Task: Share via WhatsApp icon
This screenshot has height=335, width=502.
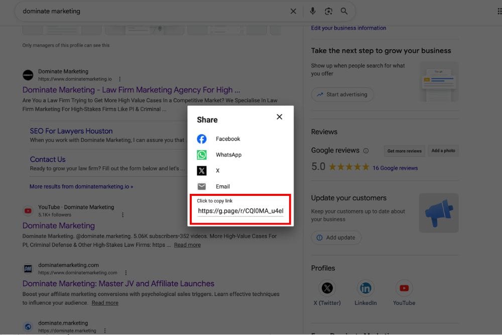Action: (x=202, y=155)
